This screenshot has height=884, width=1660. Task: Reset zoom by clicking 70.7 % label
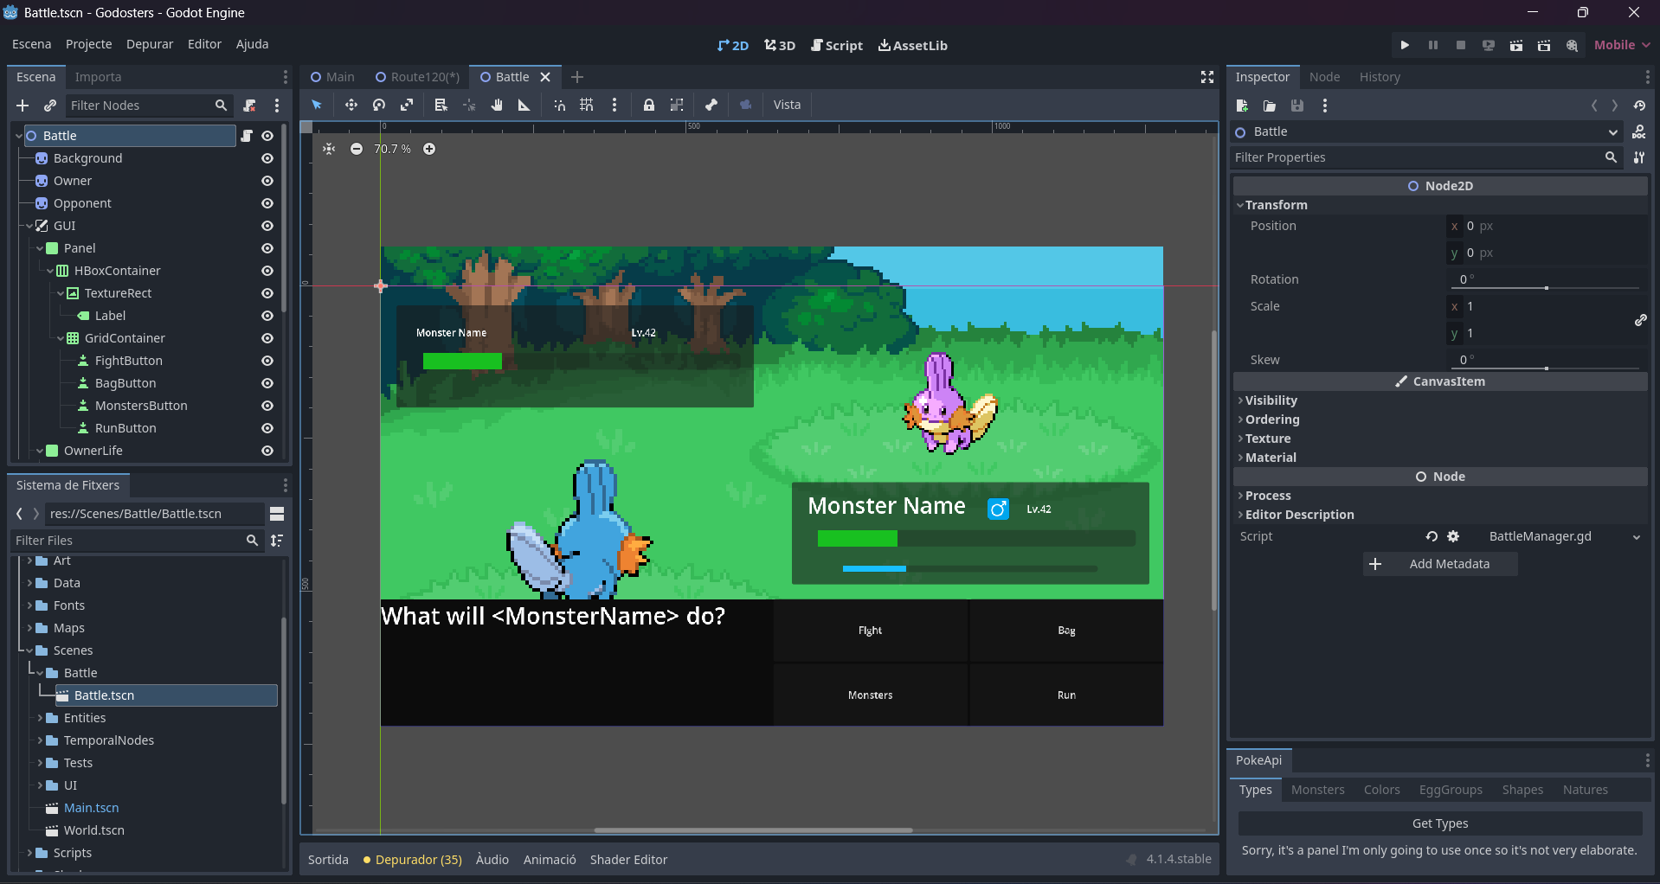tap(393, 149)
